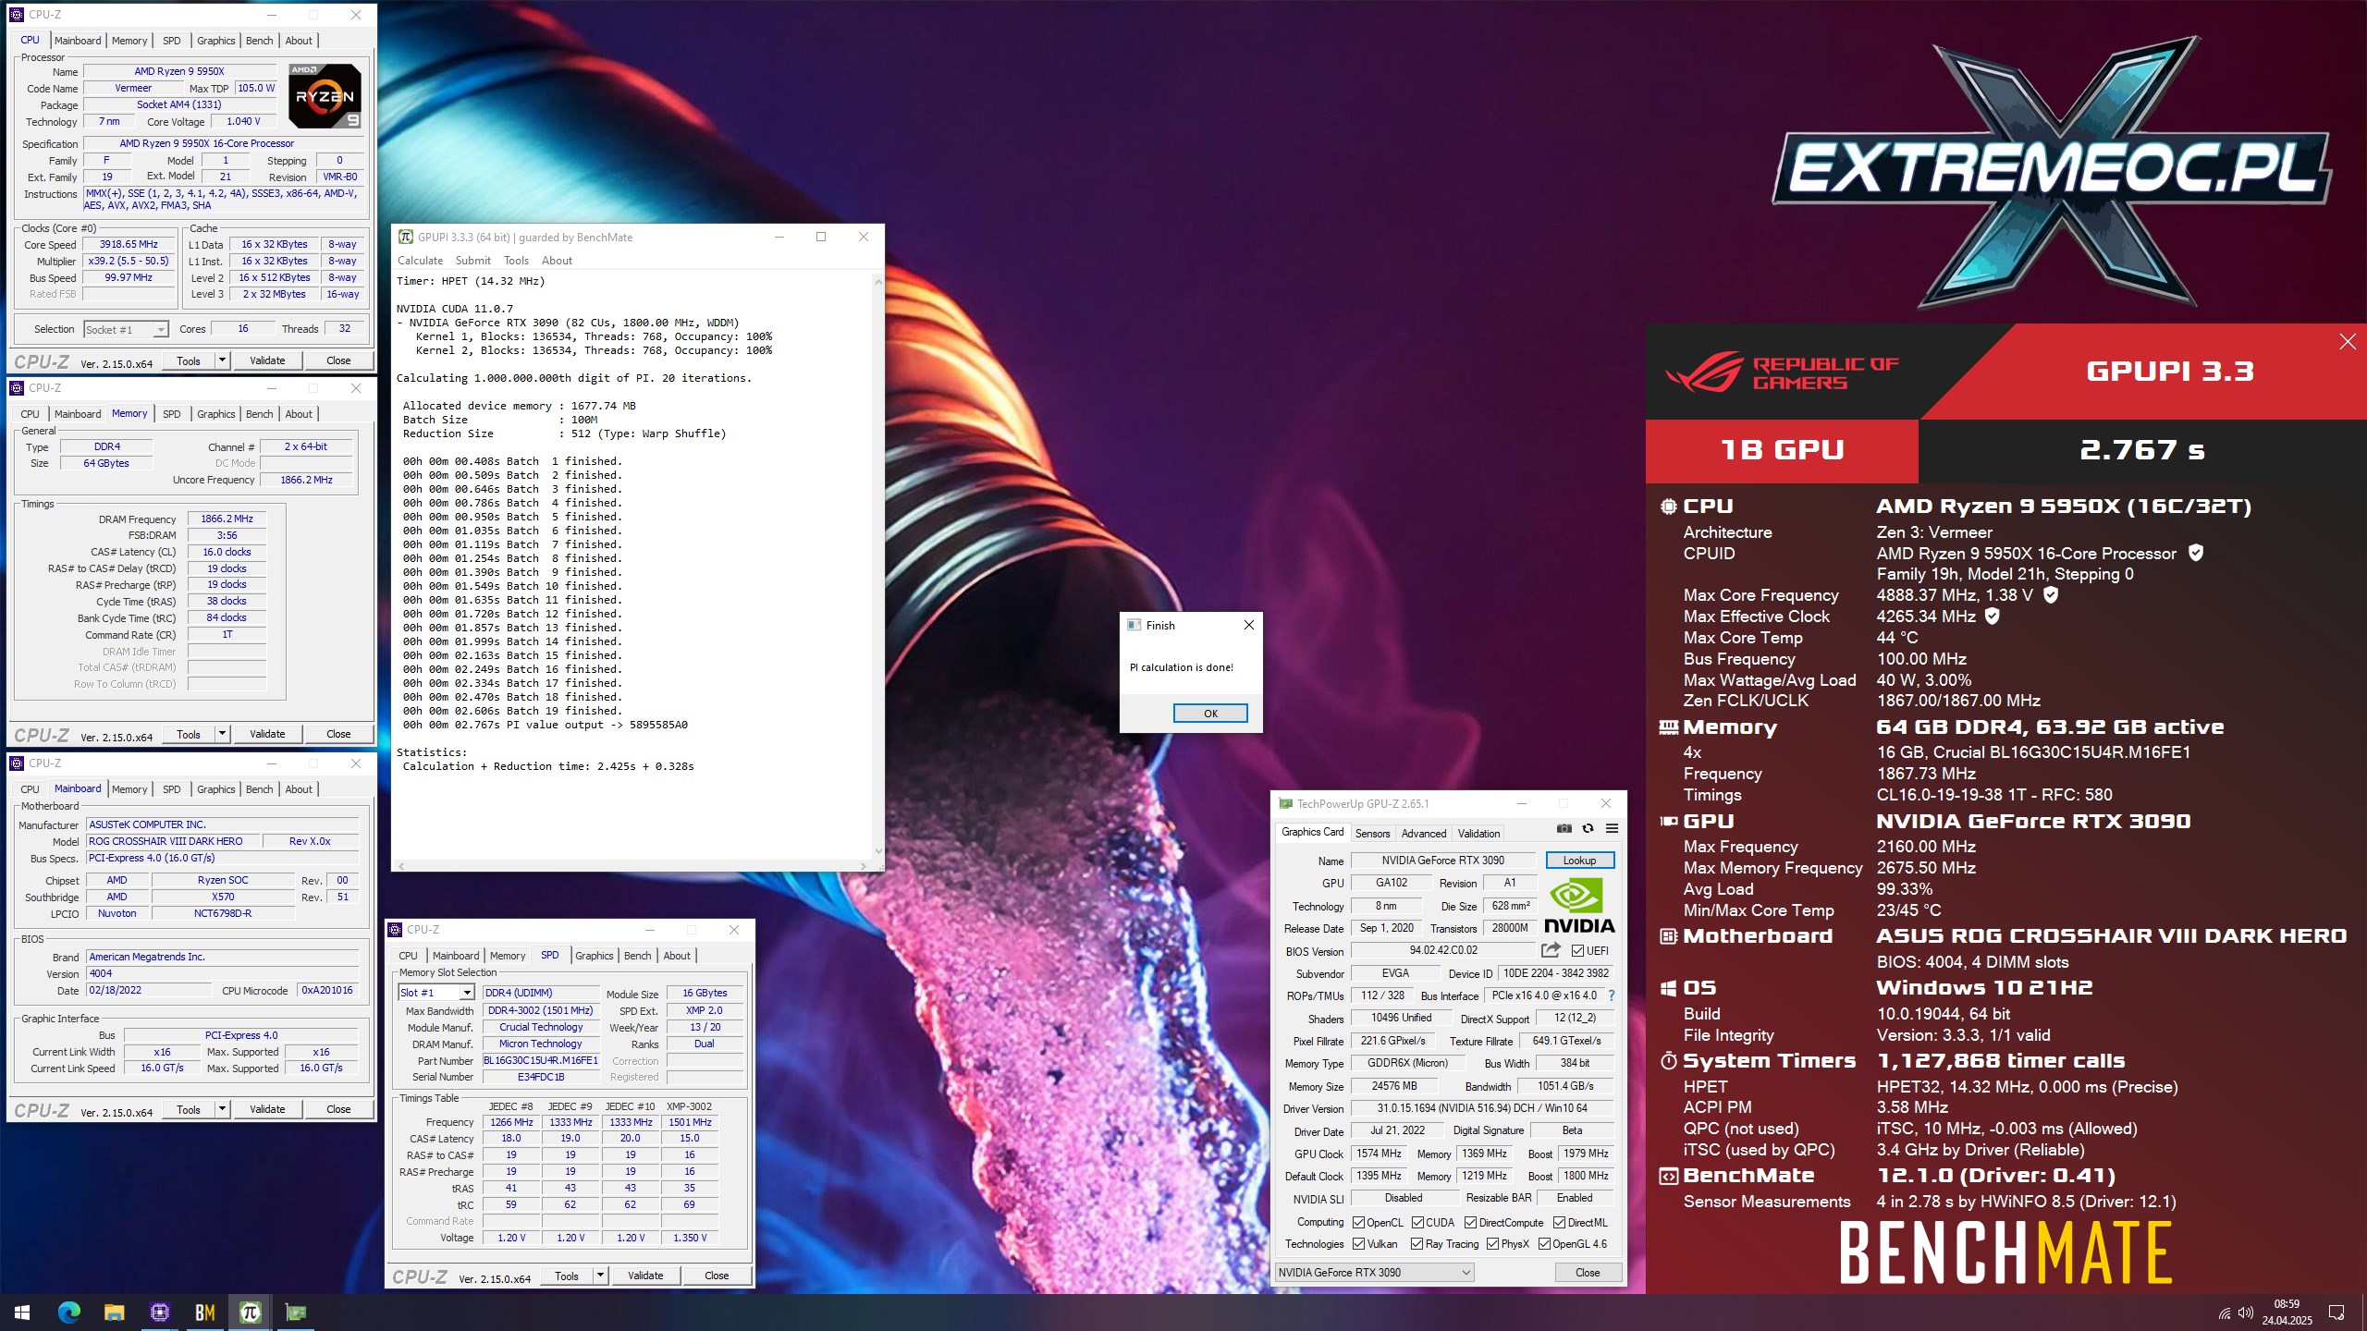Toggle the CUDA checkbox
The width and height of the screenshot is (2367, 1331).
coord(1417,1222)
